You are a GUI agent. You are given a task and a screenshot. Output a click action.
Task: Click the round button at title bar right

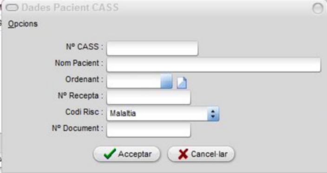(x=318, y=8)
